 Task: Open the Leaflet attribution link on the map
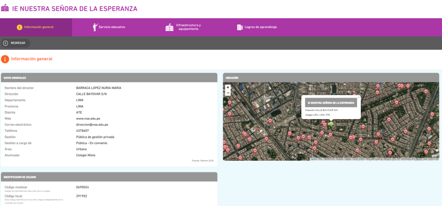tap(314, 159)
